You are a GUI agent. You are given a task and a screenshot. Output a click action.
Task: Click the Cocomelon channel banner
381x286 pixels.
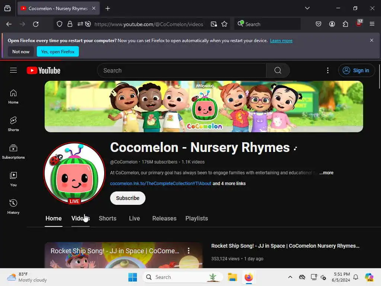pos(204,107)
